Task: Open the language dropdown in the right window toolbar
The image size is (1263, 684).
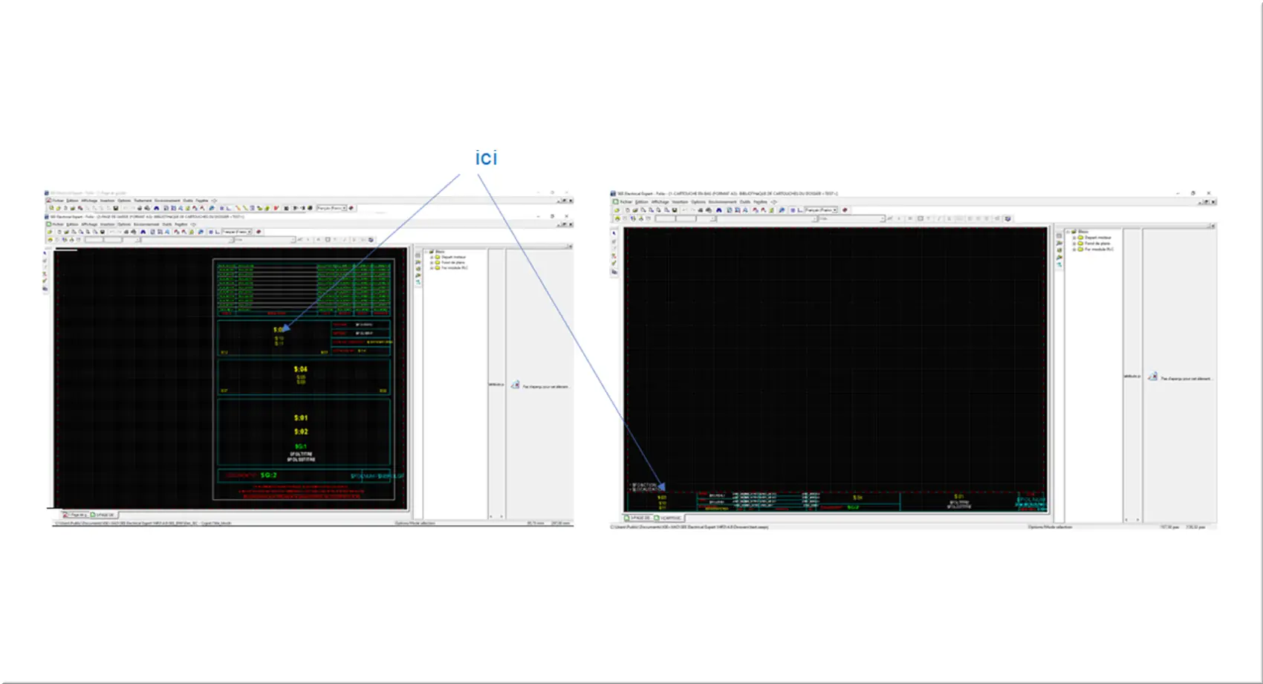Action: pos(821,210)
